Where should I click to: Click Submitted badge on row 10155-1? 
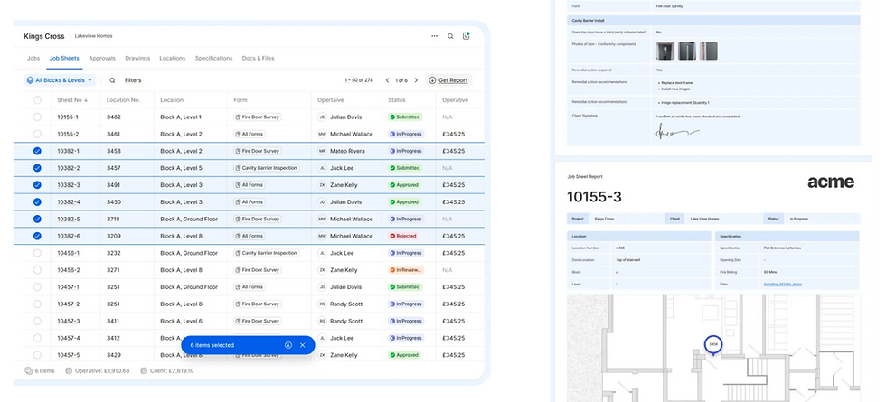click(x=405, y=117)
